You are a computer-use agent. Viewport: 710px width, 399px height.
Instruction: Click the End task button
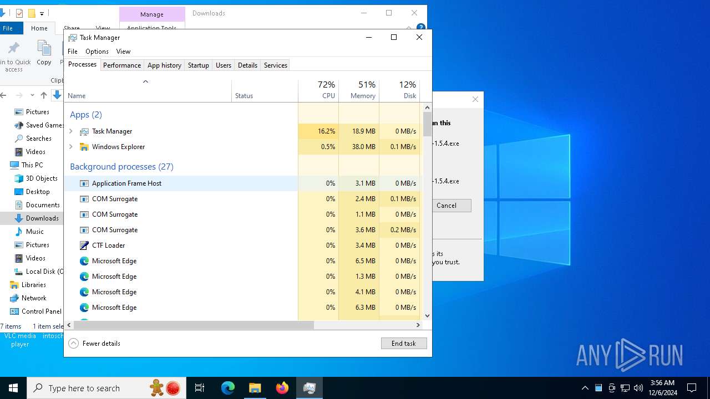pos(404,344)
